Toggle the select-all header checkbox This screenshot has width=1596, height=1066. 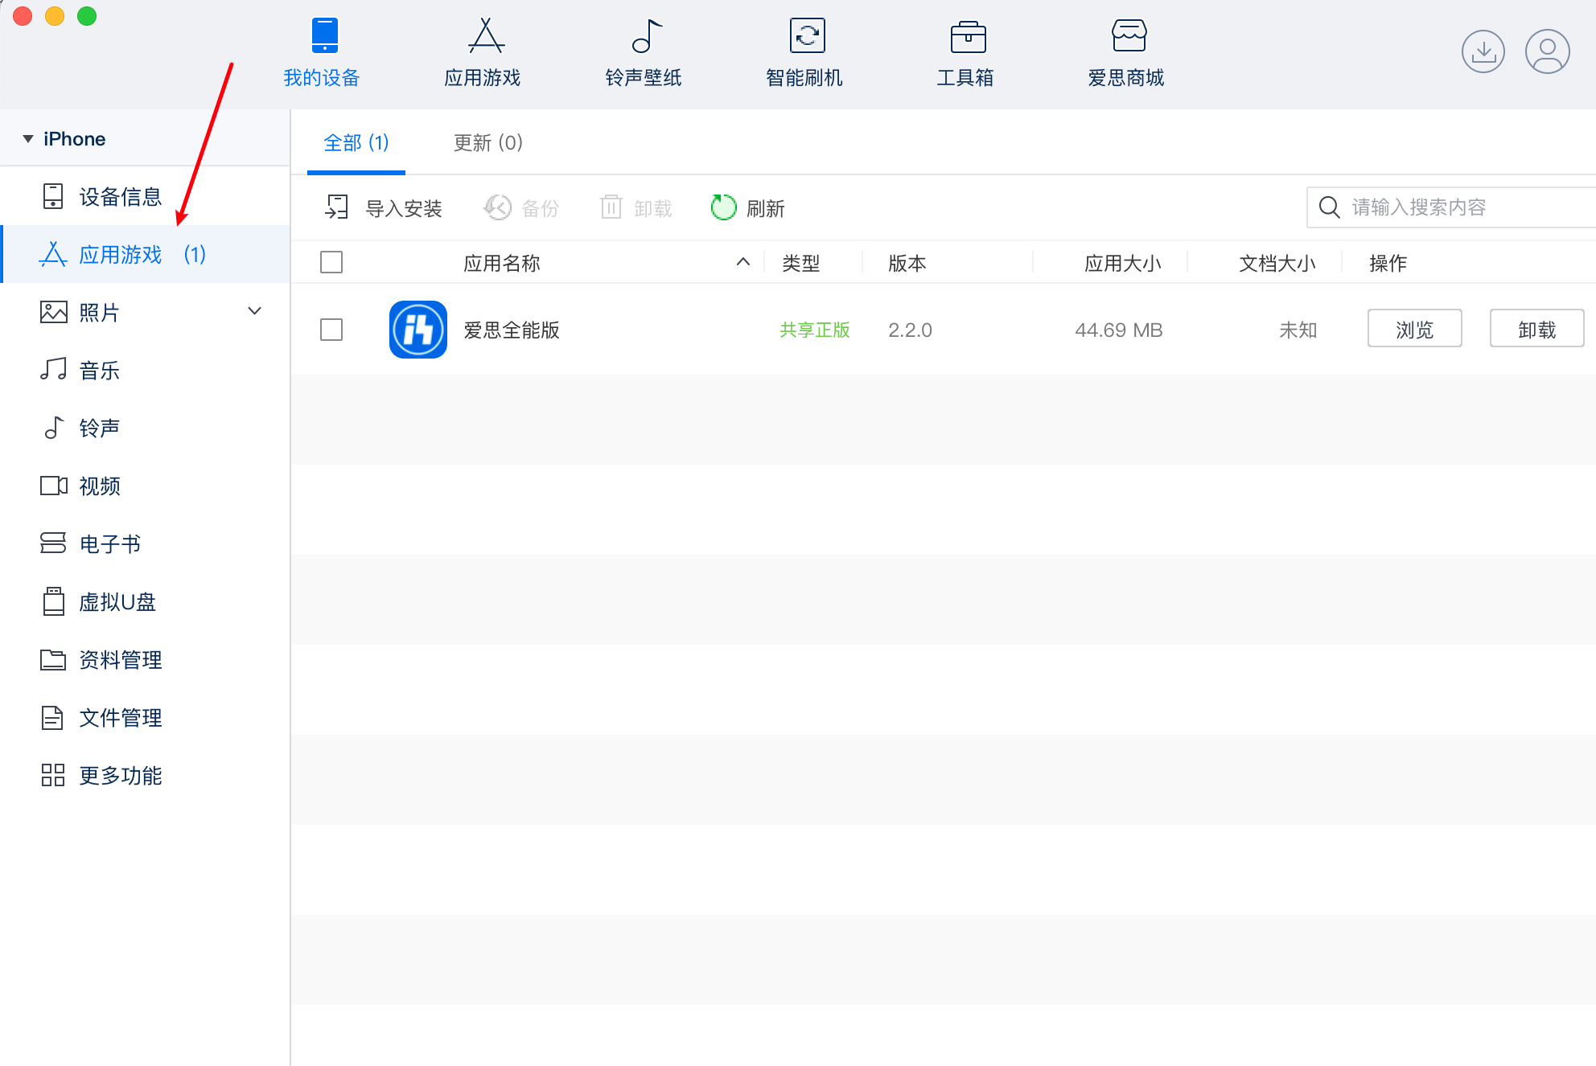pos(331,262)
